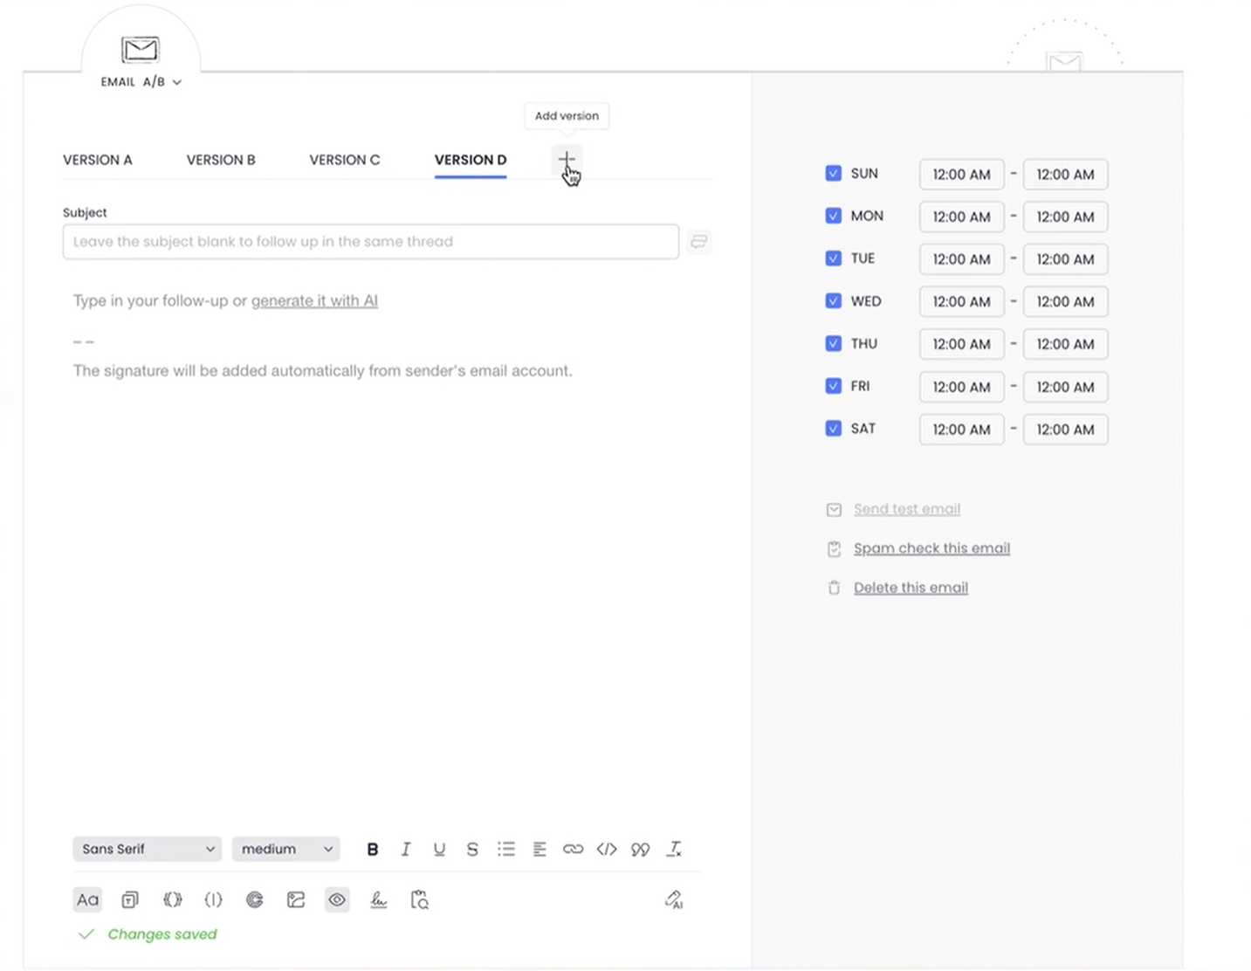
Task: Click the Spam check this email link
Action: 931,547
